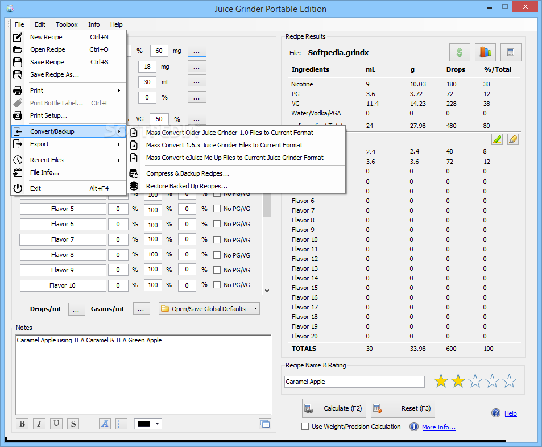Set rating to the first star
The width and height of the screenshot is (542, 447).
(441, 381)
